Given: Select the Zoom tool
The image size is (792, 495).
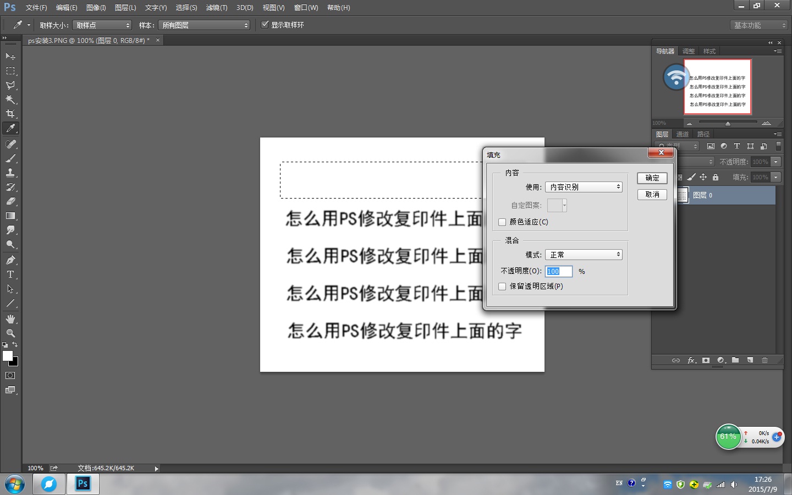Looking at the screenshot, I should coord(10,333).
